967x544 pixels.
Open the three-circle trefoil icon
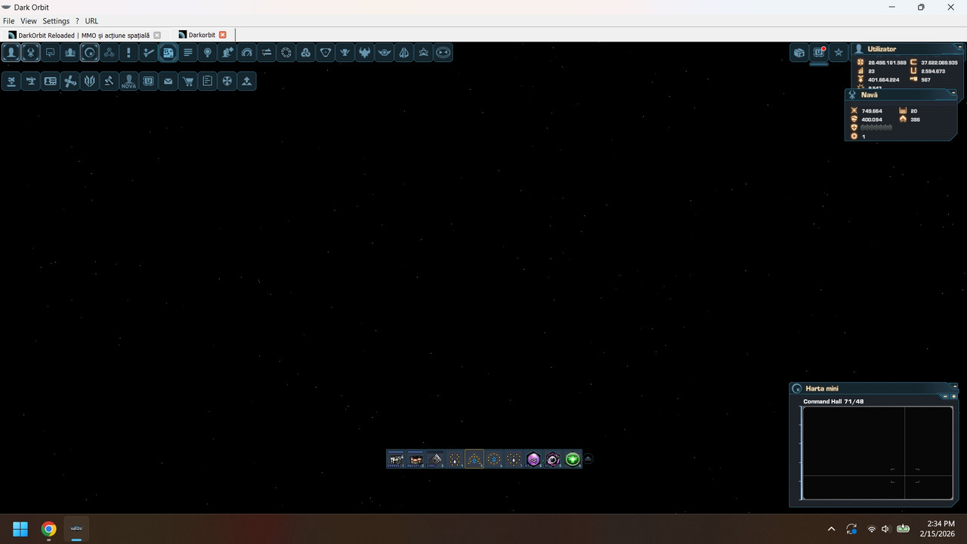[306, 52]
